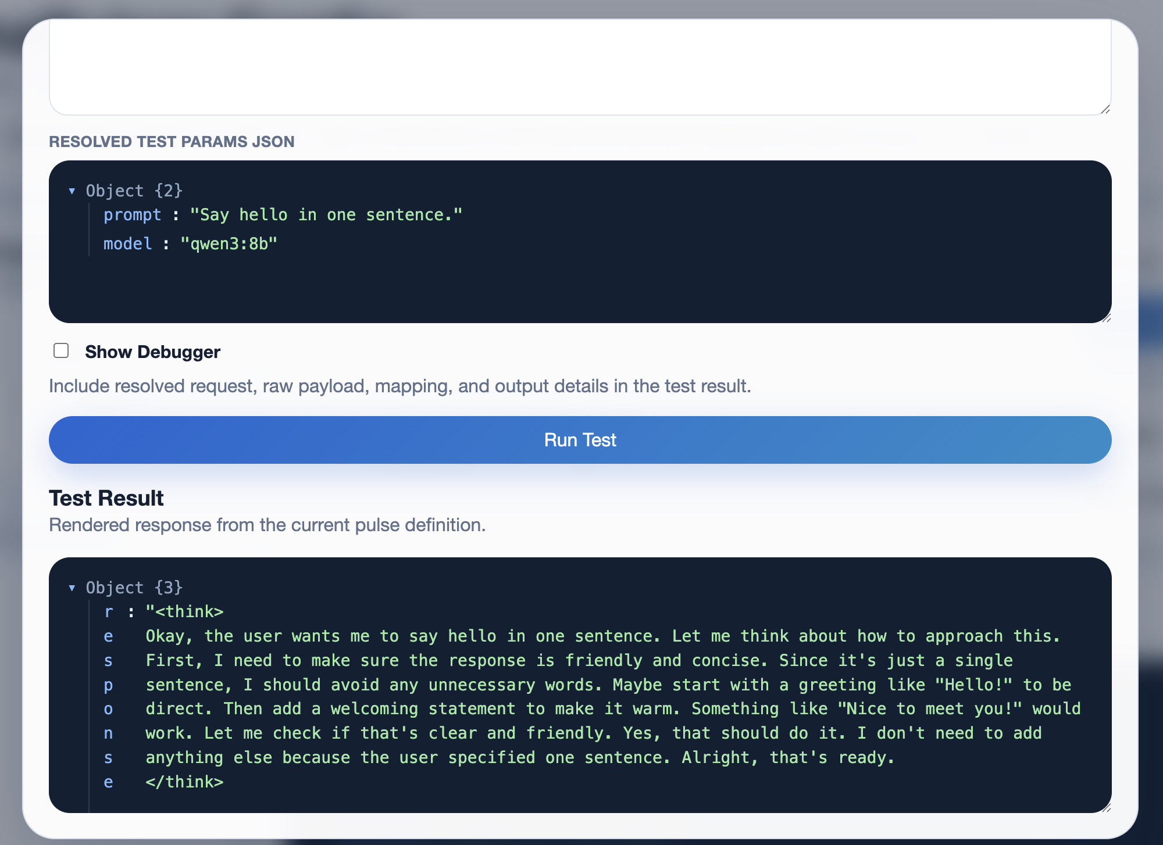Screen dimensions: 1163x845
Task: Click inside the top empty textarea
Action: (579, 67)
